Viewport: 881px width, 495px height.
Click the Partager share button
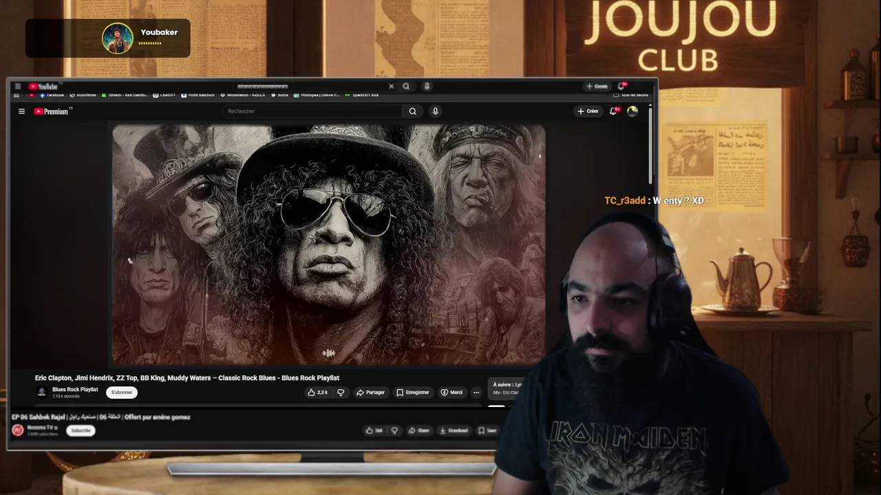370,393
